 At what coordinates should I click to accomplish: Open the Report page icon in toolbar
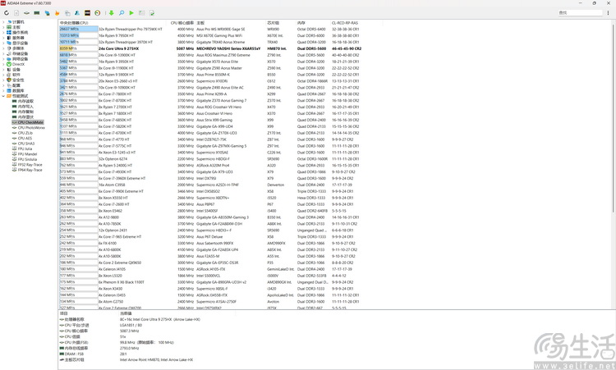click(x=16, y=13)
